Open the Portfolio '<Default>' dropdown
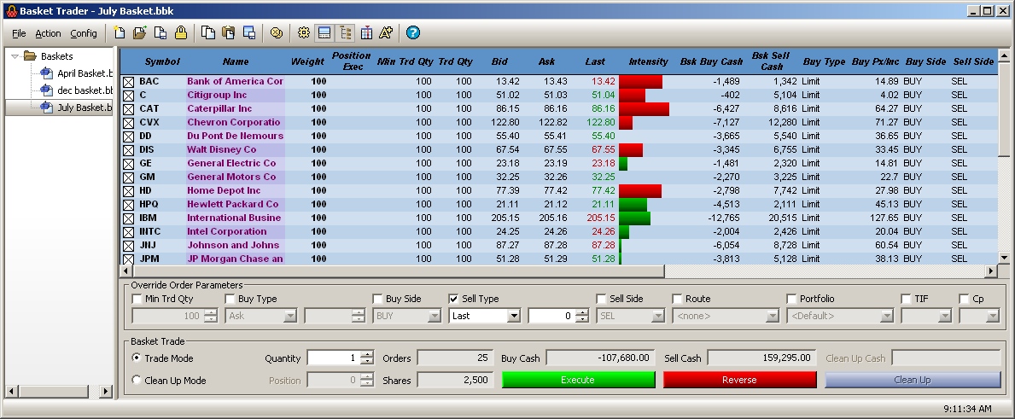 pos(887,317)
